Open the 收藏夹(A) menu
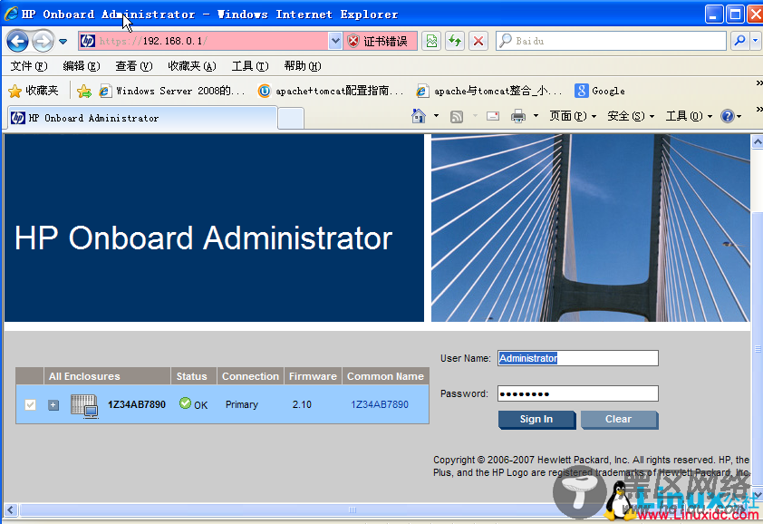This screenshot has height=524, width=763. [192, 66]
